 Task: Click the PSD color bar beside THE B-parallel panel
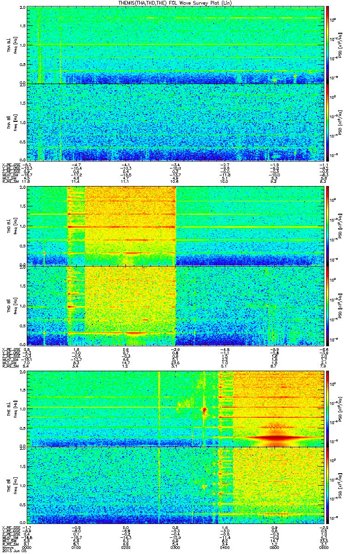[328, 486]
